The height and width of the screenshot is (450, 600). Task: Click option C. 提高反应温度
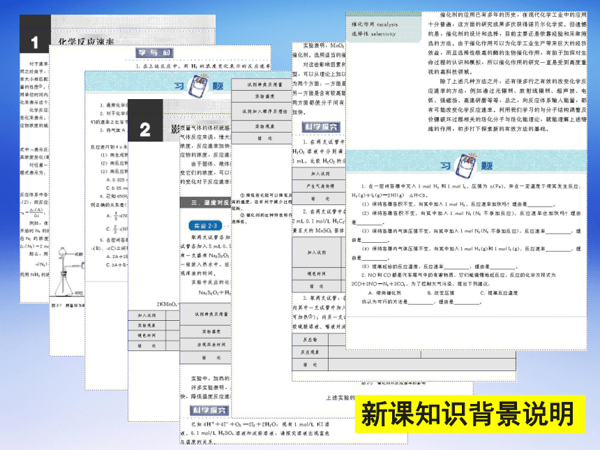click(x=500, y=293)
